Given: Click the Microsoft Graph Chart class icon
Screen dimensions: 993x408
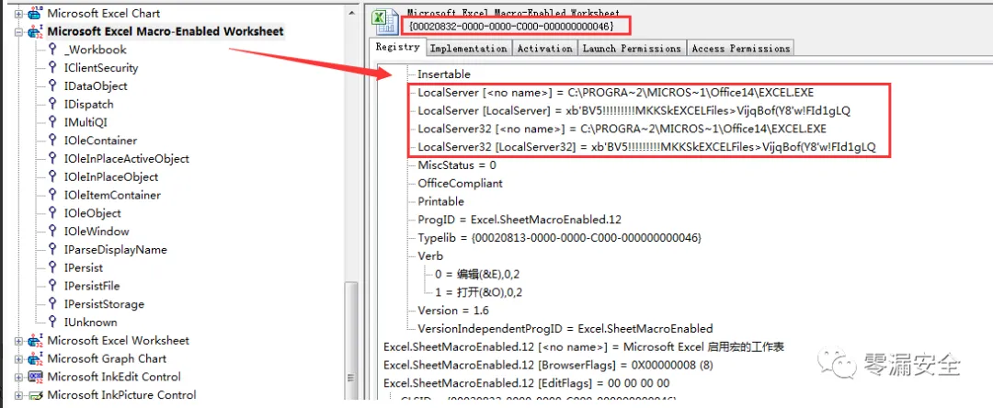Looking at the screenshot, I should coord(34,358).
